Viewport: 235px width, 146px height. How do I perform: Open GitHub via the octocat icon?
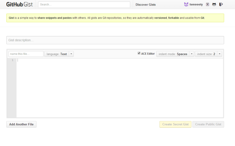click(x=214, y=4)
